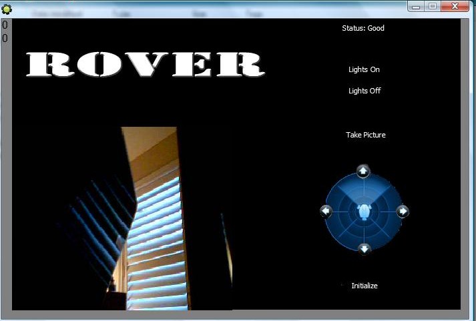Click Take Picture to capture the camera image

(x=366, y=135)
